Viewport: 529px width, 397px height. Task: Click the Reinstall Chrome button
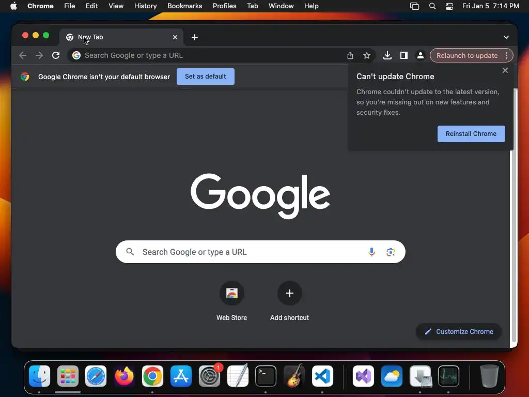point(471,134)
